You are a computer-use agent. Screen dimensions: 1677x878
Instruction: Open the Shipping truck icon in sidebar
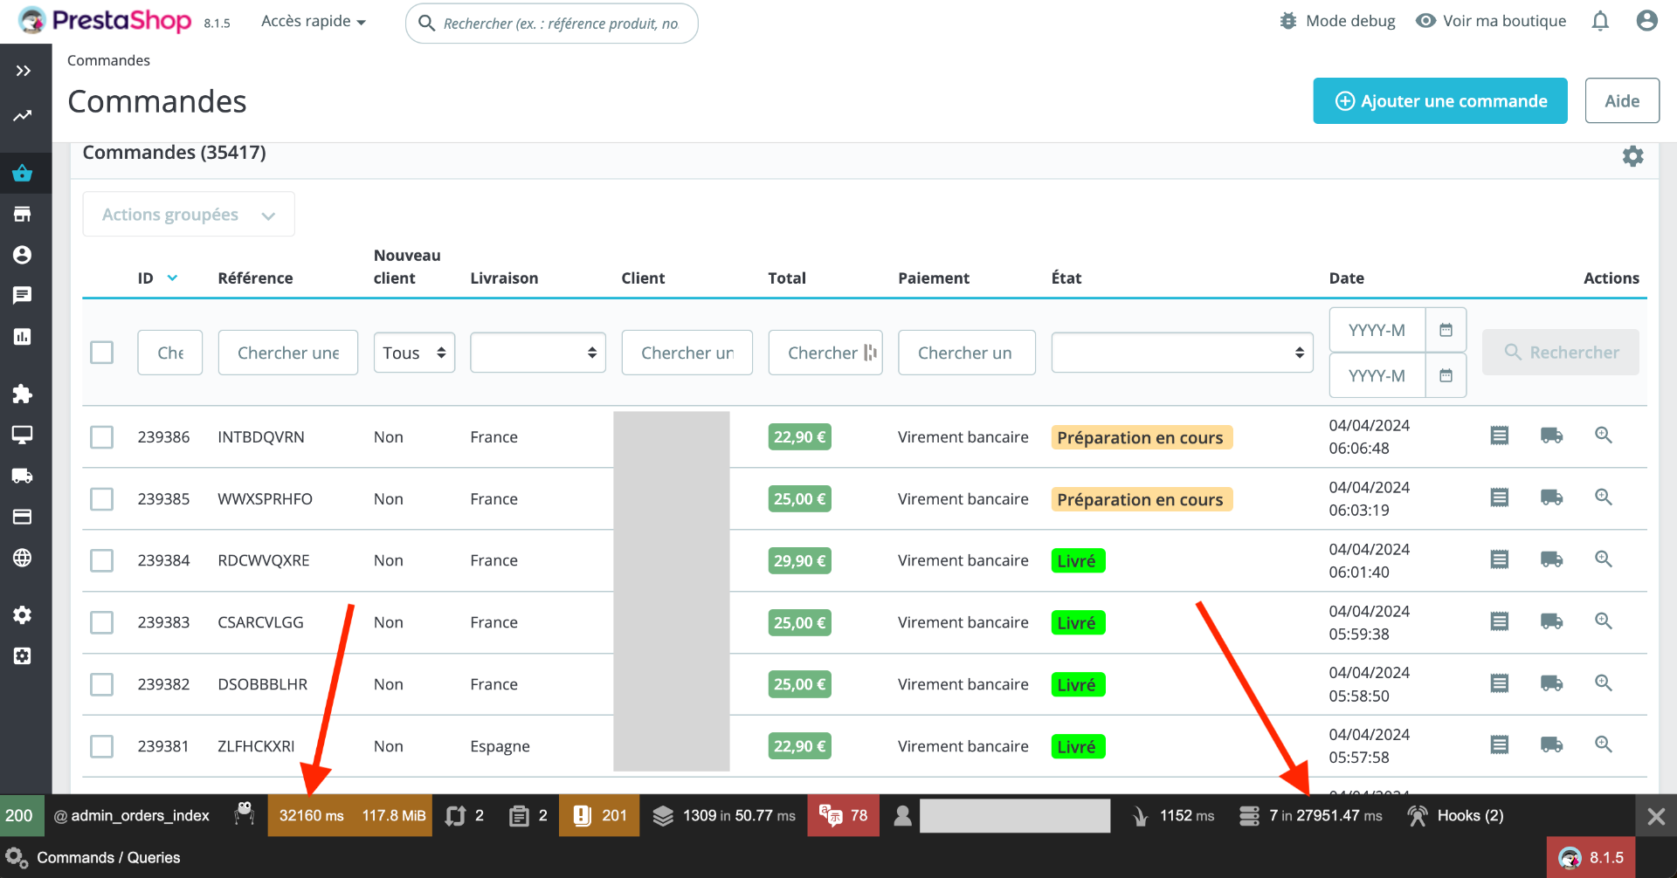click(x=23, y=476)
